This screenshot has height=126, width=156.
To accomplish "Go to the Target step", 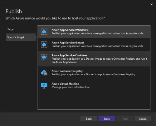I will point(11,29).
